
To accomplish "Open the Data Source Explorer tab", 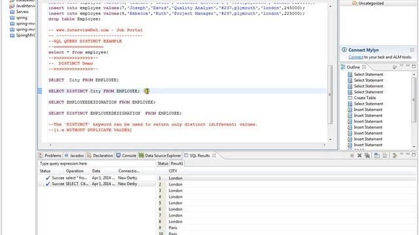I will [160, 155].
